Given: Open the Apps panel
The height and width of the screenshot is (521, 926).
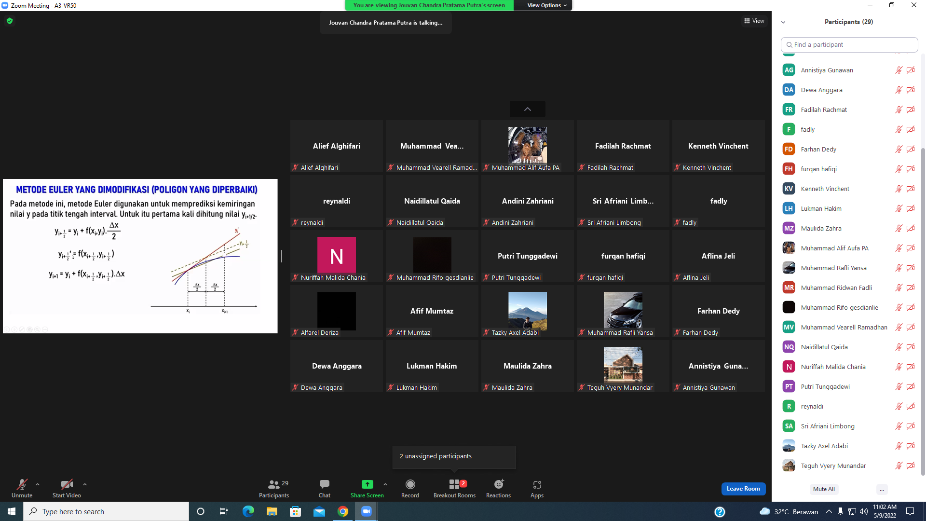Looking at the screenshot, I should (537, 484).
